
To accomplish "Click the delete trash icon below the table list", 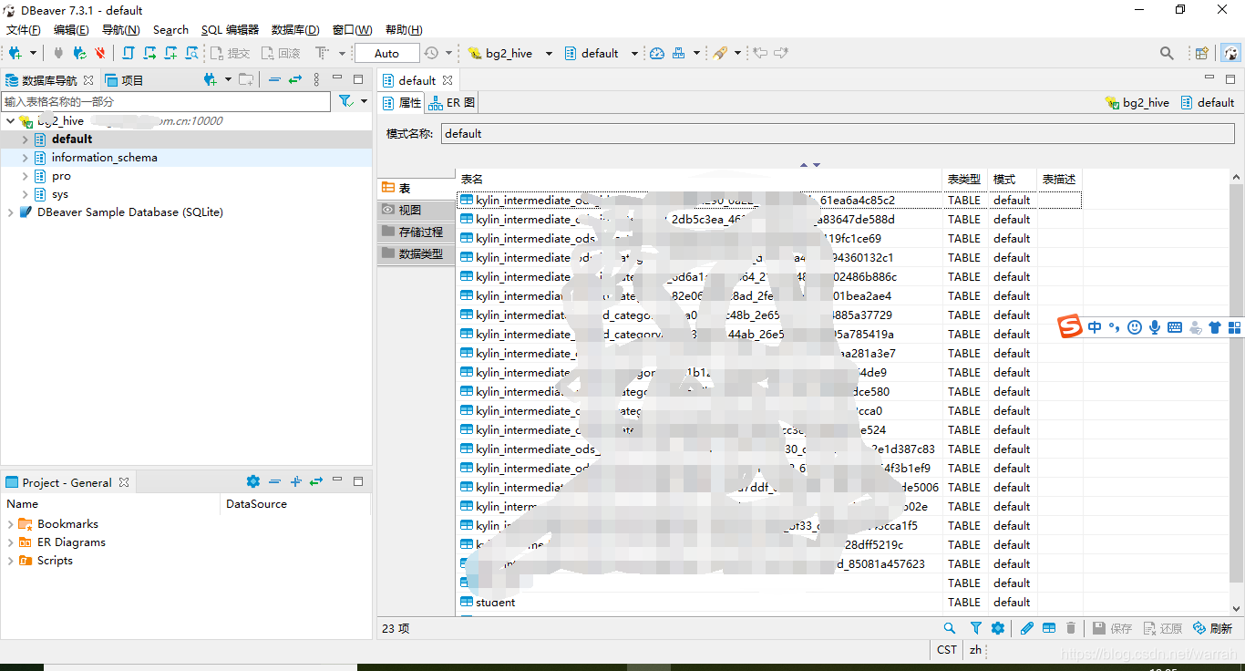I will click(1071, 628).
